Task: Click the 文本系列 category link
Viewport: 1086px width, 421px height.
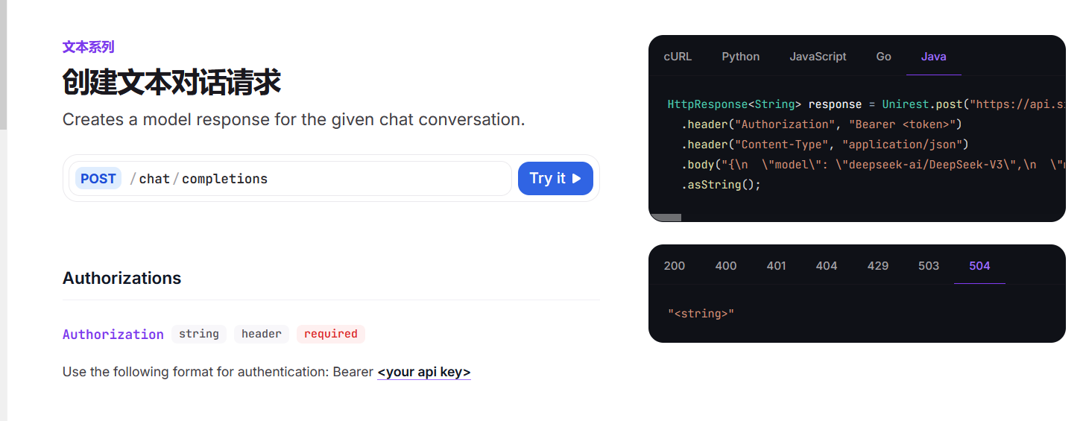Action: tap(89, 47)
